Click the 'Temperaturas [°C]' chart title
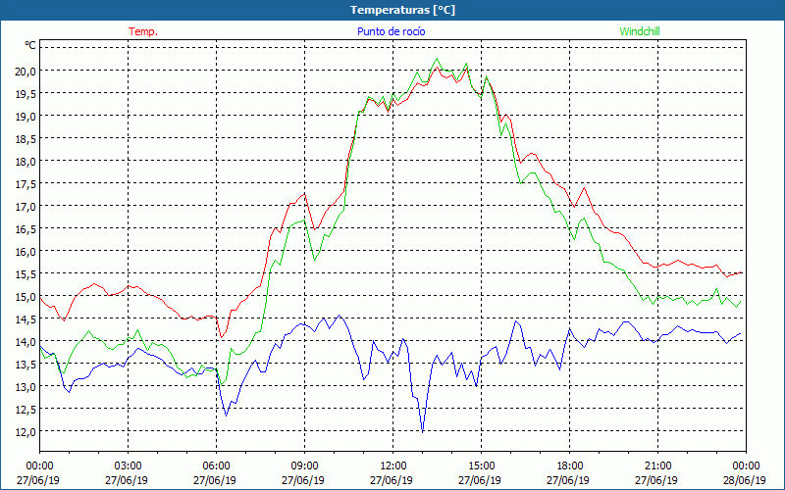The image size is (785, 490). [x=402, y=10]
